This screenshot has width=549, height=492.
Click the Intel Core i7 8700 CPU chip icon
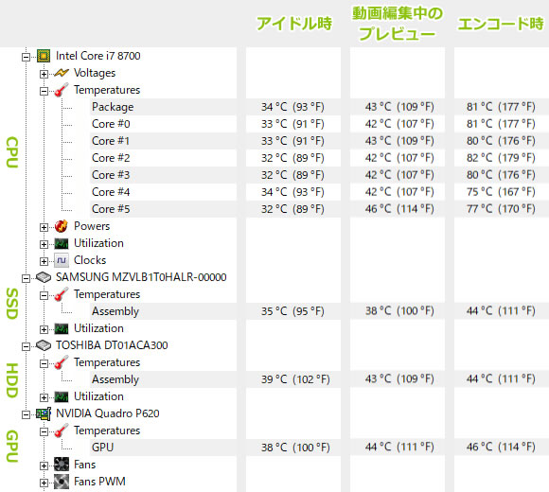tap(44, 56)
